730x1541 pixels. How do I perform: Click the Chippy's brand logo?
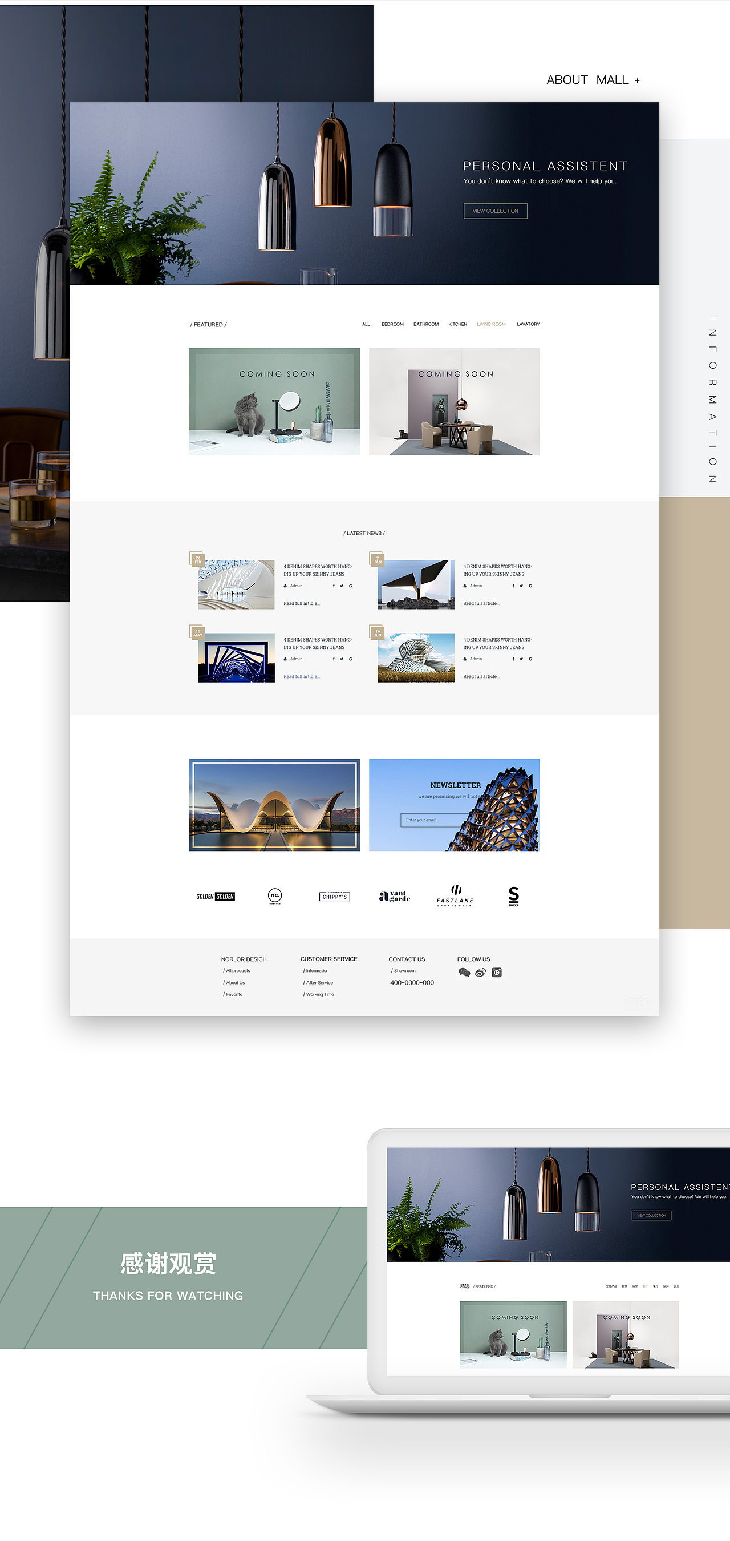334,896
